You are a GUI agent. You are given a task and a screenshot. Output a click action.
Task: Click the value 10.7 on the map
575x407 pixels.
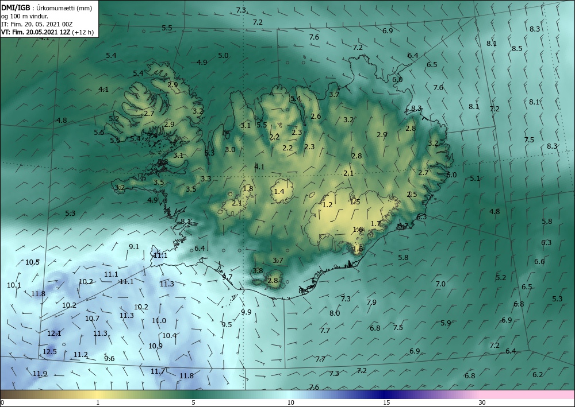click(92, 318)
